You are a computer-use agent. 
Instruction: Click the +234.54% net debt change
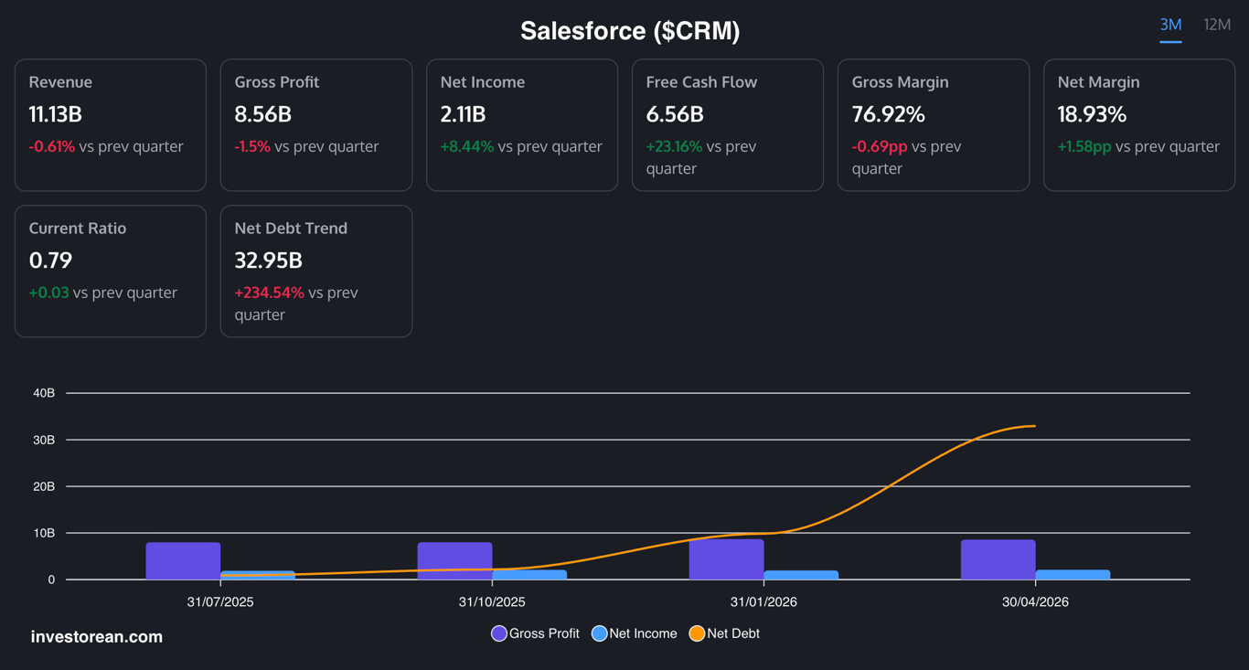pos(270,292)
